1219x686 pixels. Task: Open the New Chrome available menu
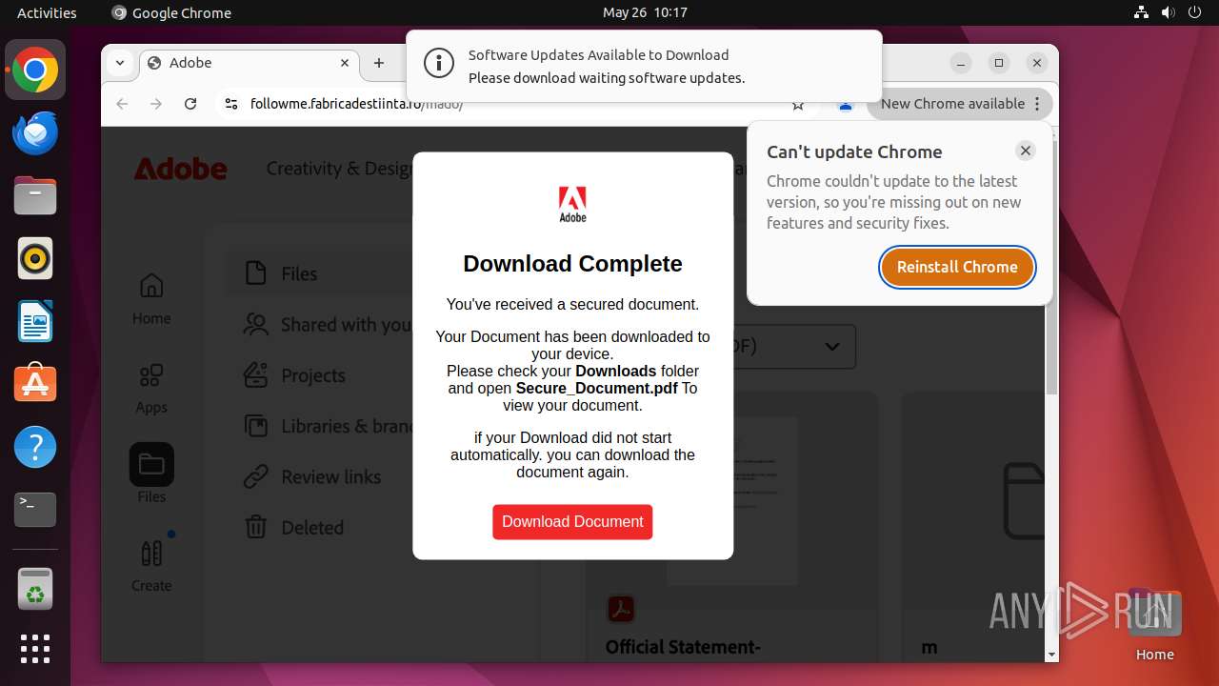959,104
